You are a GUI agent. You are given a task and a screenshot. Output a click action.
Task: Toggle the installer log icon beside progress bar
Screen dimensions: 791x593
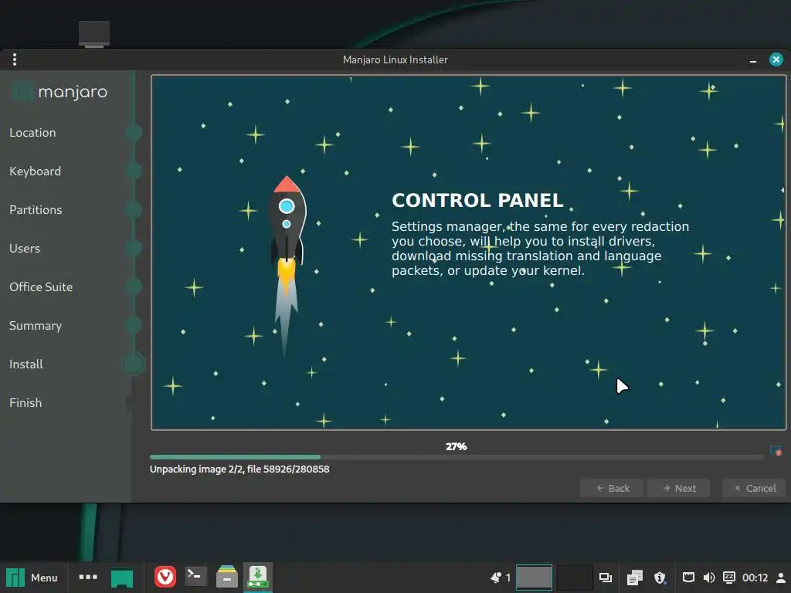pyautogui.click(x=776, y=450)
